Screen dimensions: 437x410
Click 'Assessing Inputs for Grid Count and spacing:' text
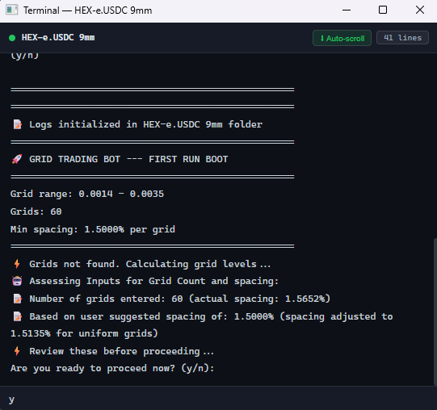click(x=153, y=281)
